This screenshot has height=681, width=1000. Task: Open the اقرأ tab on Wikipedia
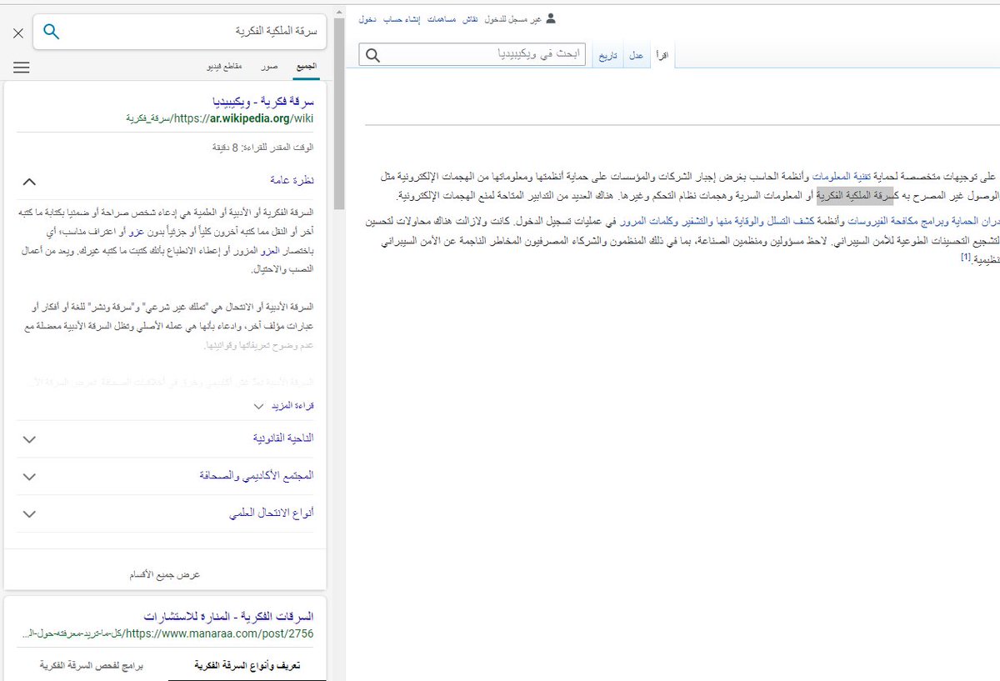click(x=662, y=55)
